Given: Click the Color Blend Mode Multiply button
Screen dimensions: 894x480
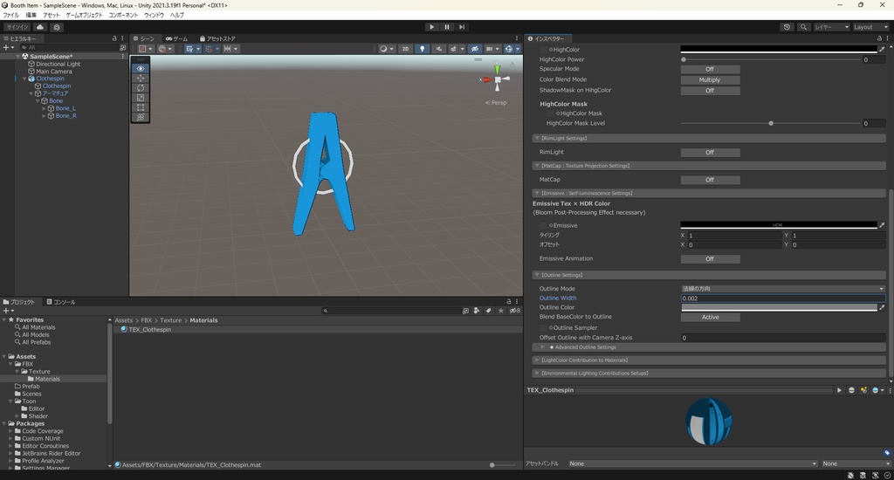Looking at the screenshot, I should tap(710, 79).
